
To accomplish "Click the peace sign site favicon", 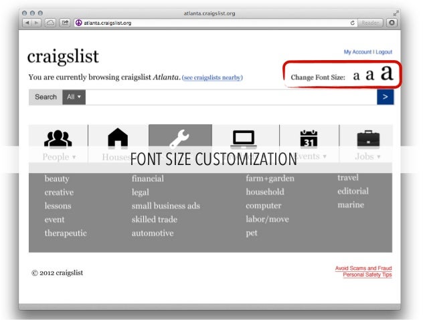I will pos(79,23).
